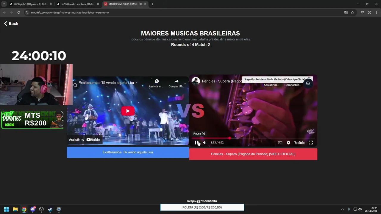Image resolution: width=381 pixels, height=214 pixels.
Task: Open Steam from the taskbar
Action: [x=50, y=209]
